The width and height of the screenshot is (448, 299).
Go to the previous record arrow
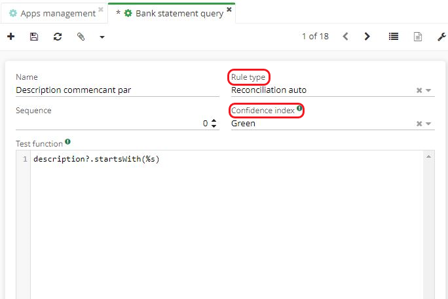345,37
